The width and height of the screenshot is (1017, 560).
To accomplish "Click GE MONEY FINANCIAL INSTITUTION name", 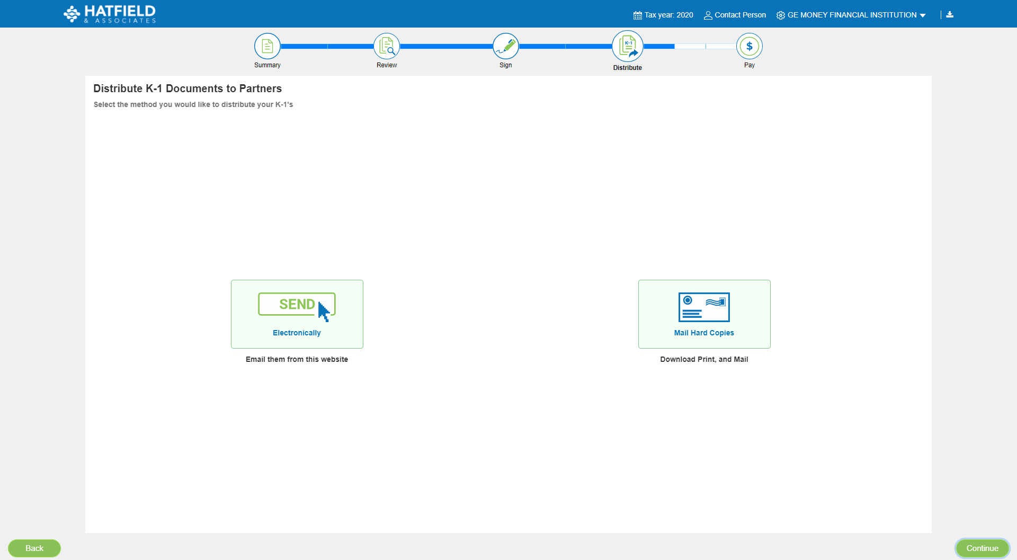I will [852, 15].
